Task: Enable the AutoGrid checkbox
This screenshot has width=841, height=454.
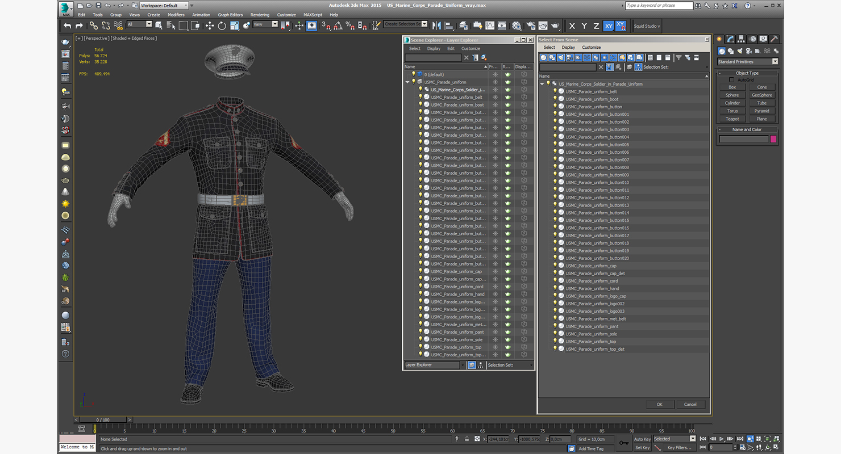Action: [731, 80]
